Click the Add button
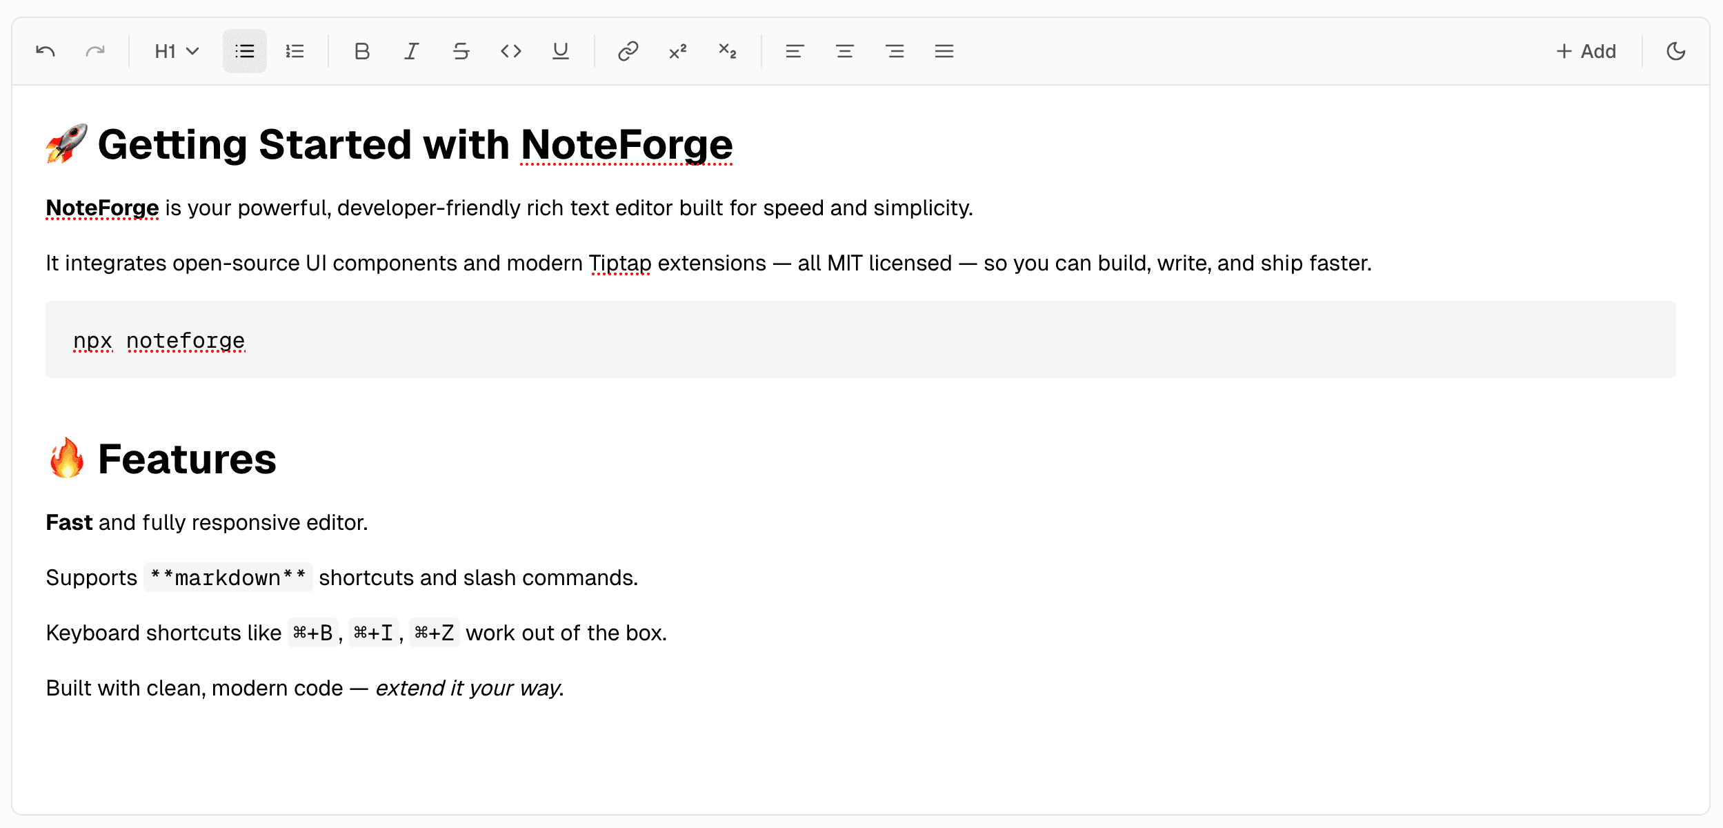Screen dimensions: 1723x828 [1586, 51]
